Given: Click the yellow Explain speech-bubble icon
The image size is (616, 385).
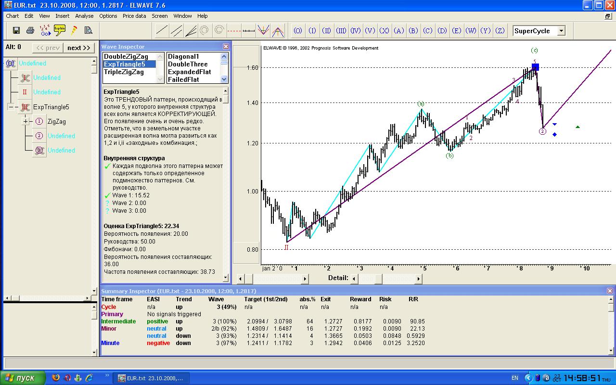Looking at the screenshot, I should click(60, 30).
